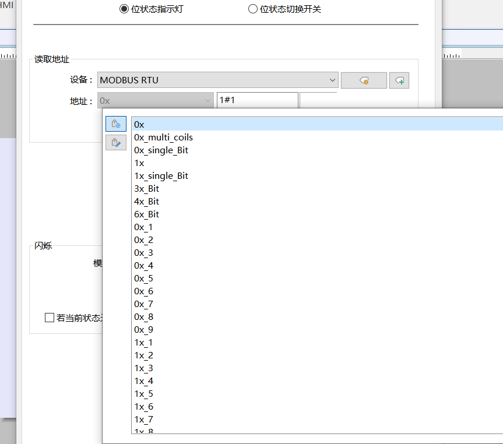Choose the 4x_Bit address option
The width and height of the screenshot is (503, 444).
(x=146, y=202)
